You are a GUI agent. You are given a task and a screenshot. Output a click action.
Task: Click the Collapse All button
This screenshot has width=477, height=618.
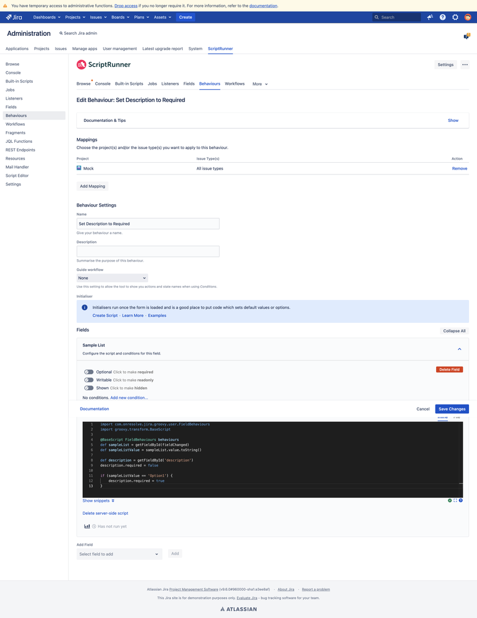pyautogui.click(x=454, y=331)
